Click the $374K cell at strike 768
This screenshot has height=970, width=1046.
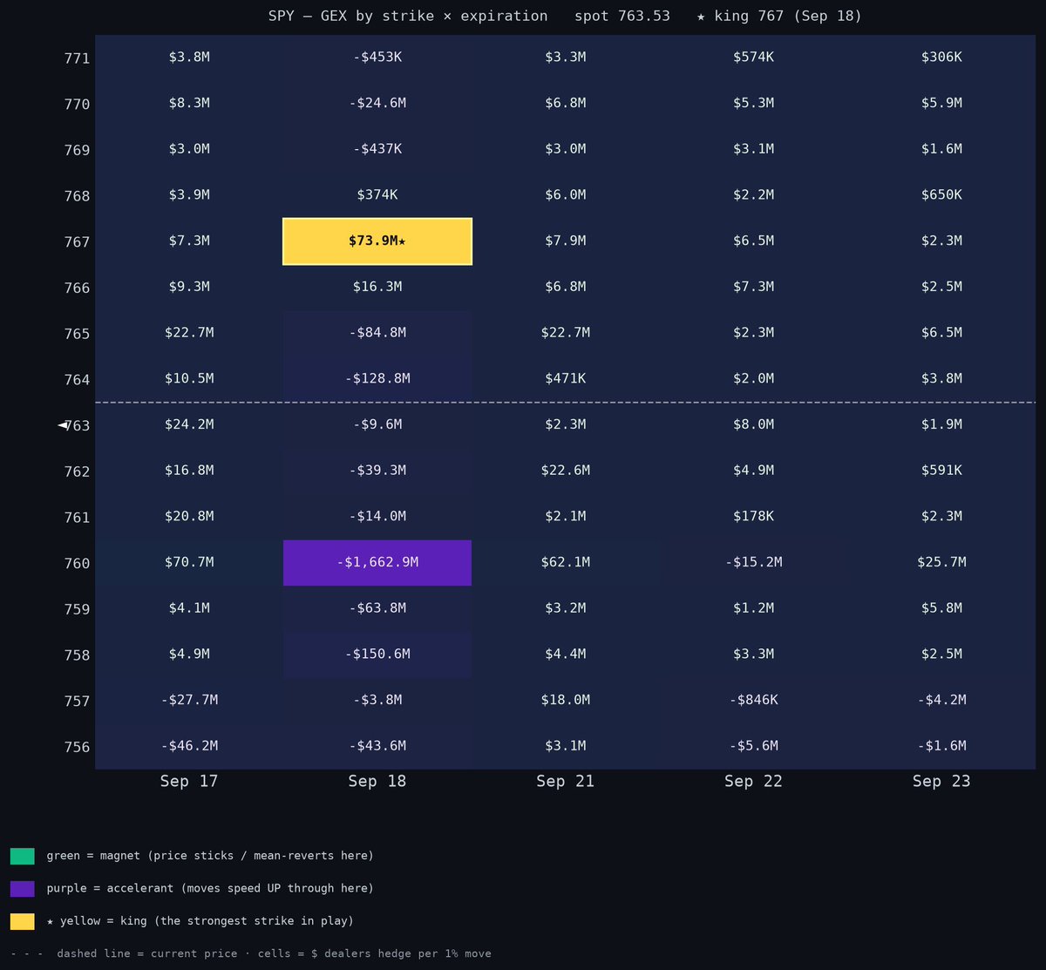click(x=377, y=195)
